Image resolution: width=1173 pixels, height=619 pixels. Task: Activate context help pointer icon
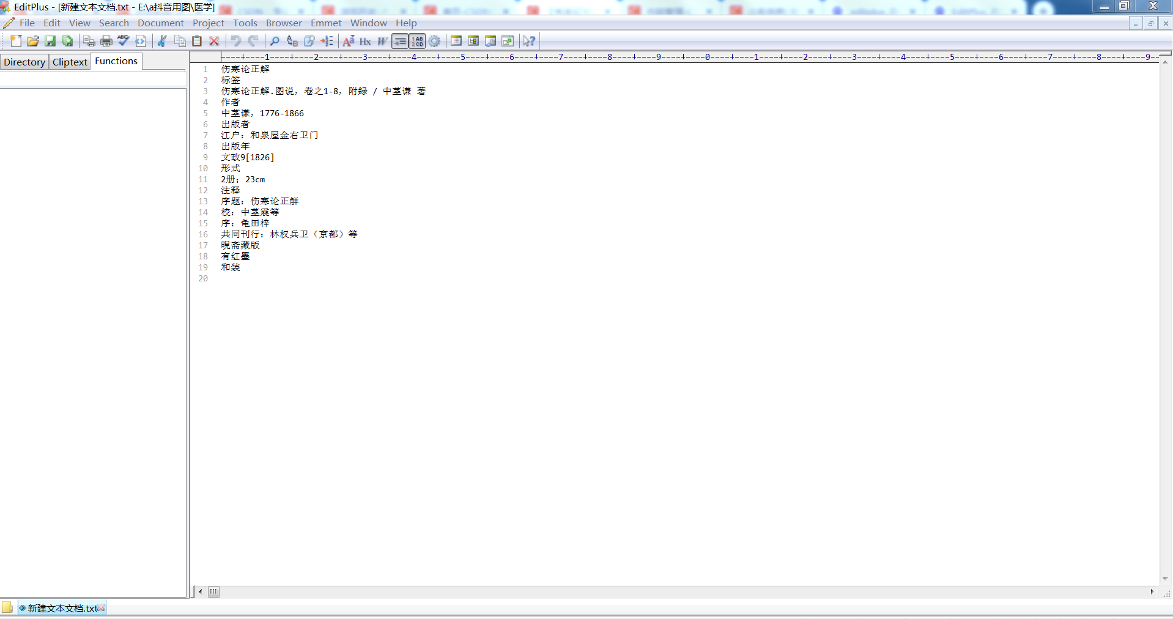coord(530,41)
